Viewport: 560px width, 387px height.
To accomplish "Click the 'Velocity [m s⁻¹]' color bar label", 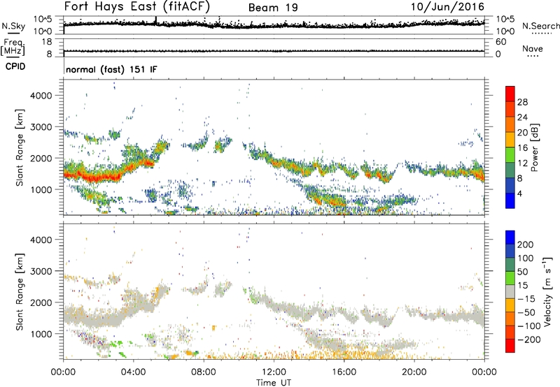I will click(x=547, y=291).
